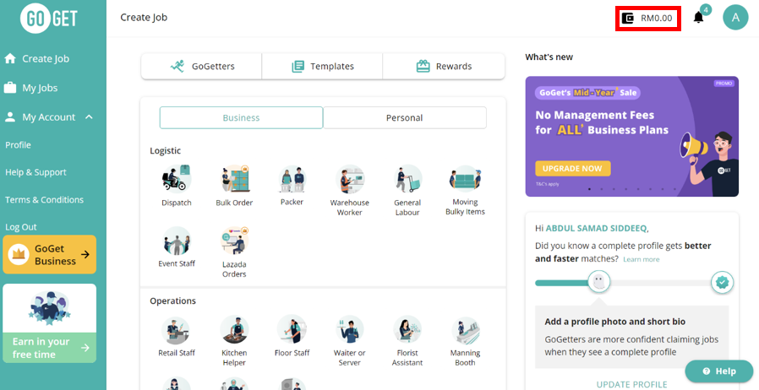Viewport: 759px width, 390px height.
Task: Open the Help chat button
Action: 719,371
